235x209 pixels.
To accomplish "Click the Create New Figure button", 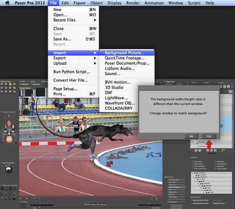I will [x=219, y=203].
